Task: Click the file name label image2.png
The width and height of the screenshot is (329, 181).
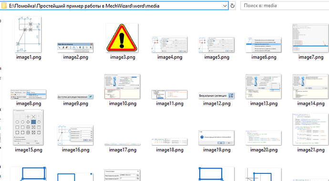Action: (75, 57)
